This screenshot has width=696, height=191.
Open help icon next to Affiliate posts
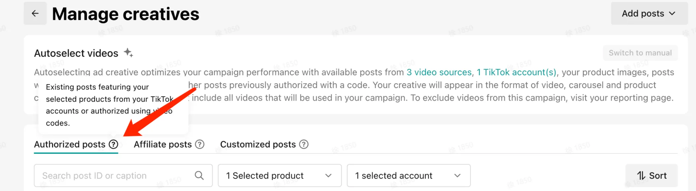(x=200, y=144)
